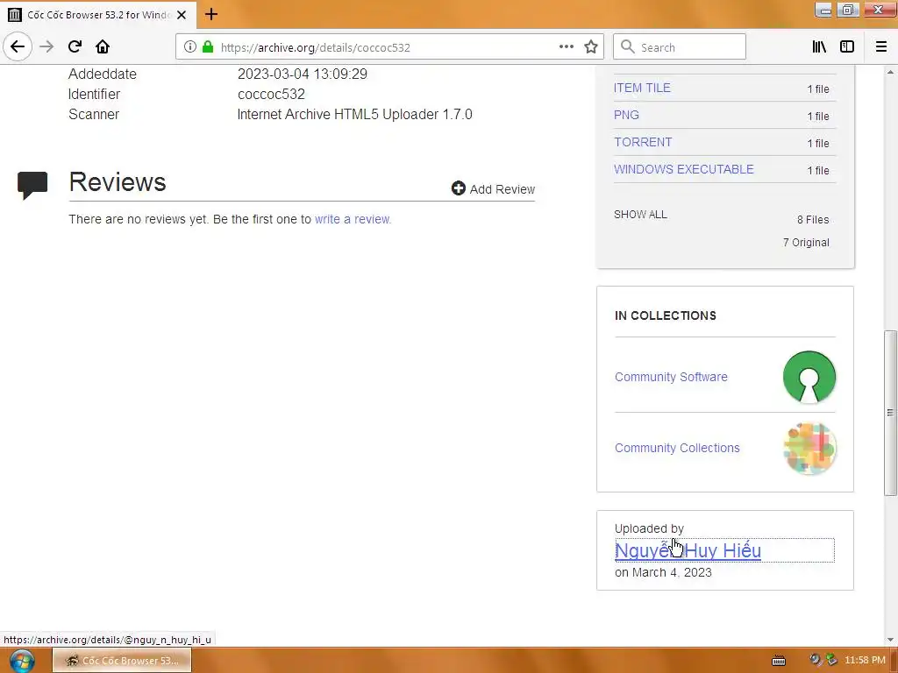Click the Addeddate value 2023-03-04 13:09:29
Viewport: 898px width, 673px height.
303,74
